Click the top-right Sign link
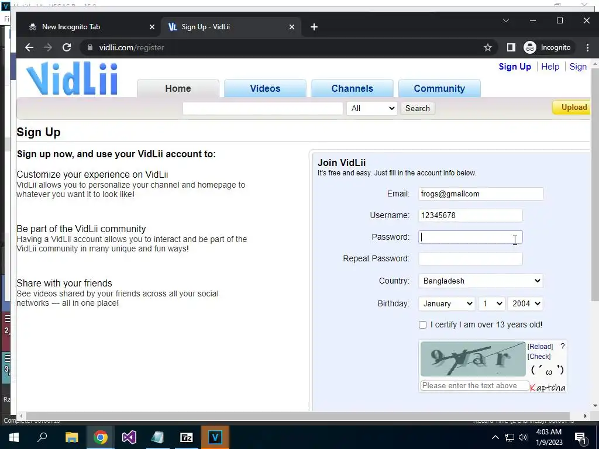The width and height of the screenshot is (599, 449). point(577,67)
